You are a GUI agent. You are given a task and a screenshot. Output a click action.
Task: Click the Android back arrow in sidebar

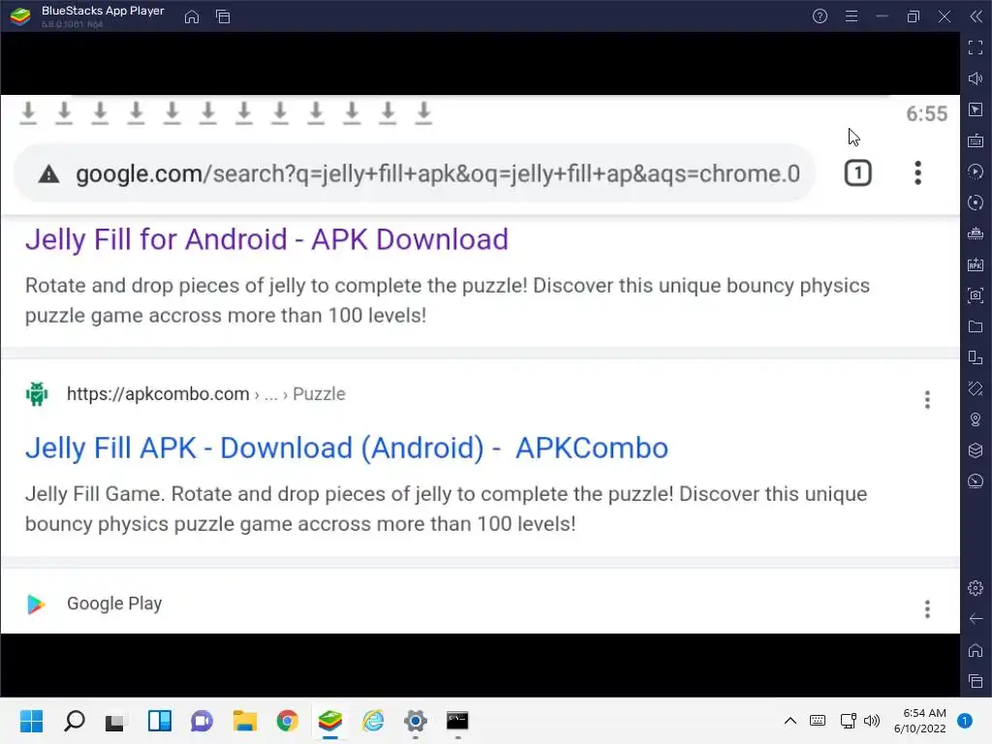[976, 619]
